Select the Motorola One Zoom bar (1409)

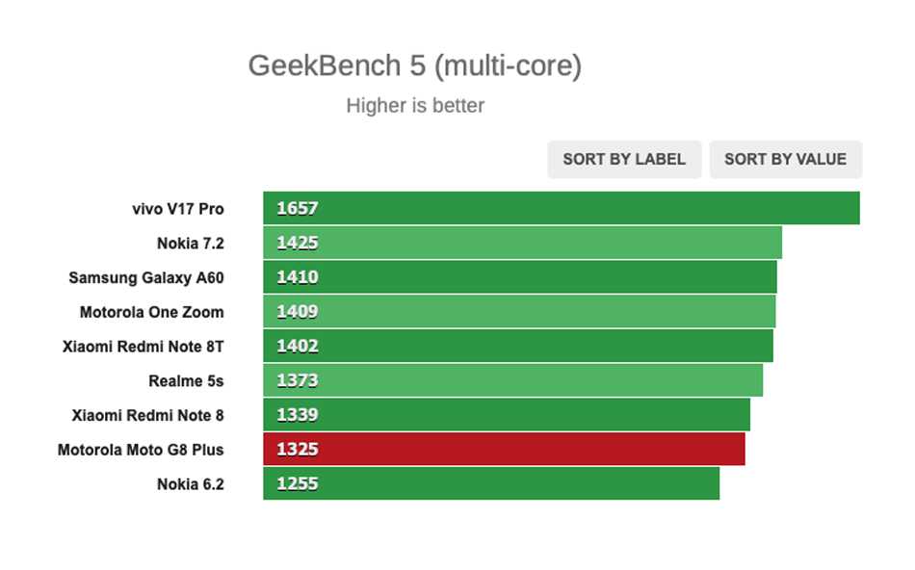[519, 312]
